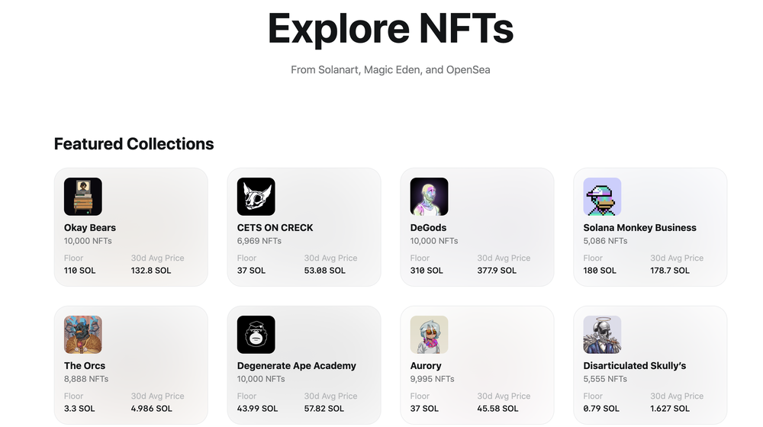Open the Degenerate Ape Academy title
763x427 pixels.
(296, 365)
